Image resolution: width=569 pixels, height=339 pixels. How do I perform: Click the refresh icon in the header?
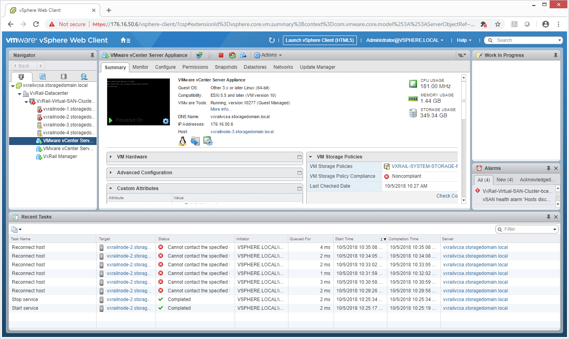[271, 40]
